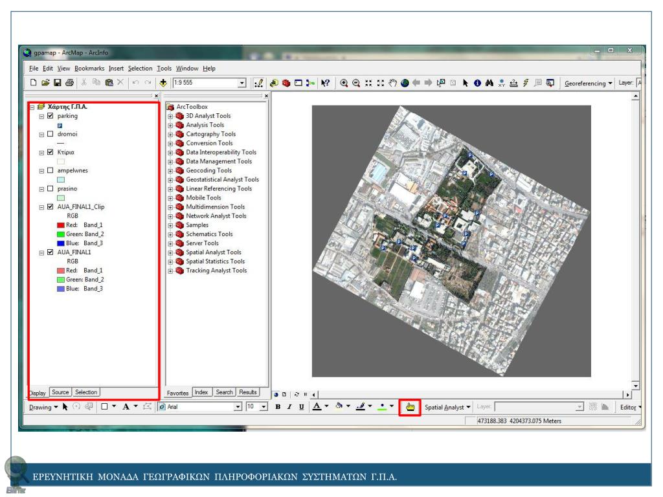
Task: Open the Spatial Analyst dropdown menu
Action: 447,408
